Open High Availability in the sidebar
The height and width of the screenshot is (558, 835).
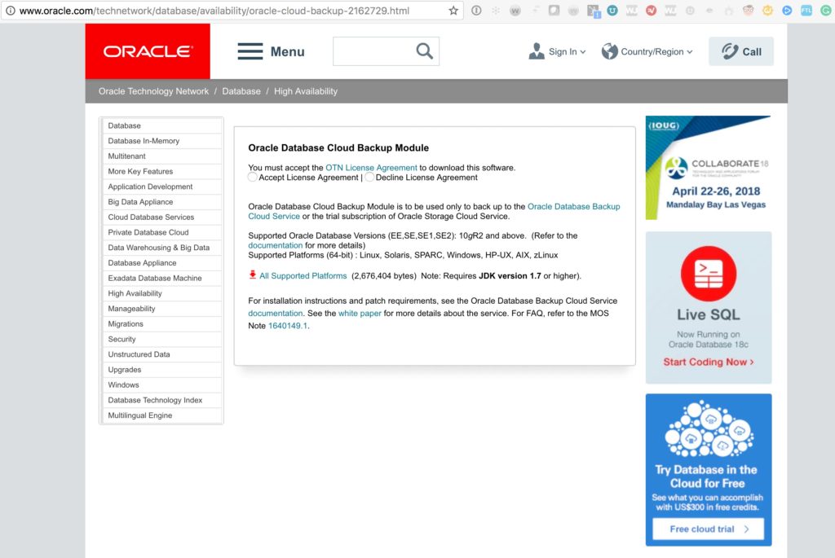click(135, 293)
